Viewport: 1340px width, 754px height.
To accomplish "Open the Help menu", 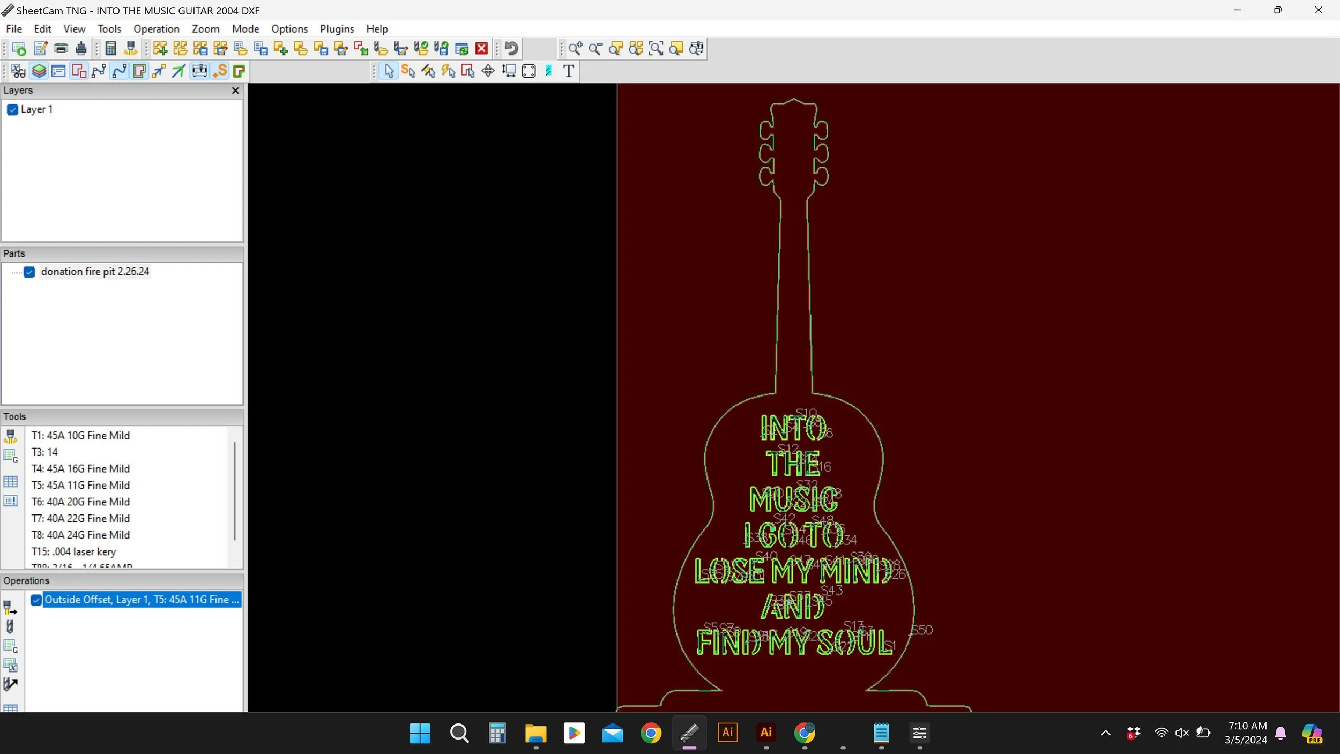I will pyautogui.click(x=377, y=29).
